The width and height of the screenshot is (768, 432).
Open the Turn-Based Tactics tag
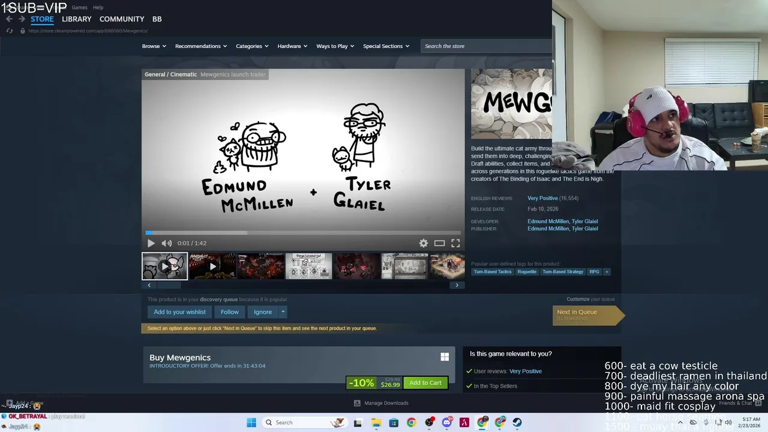493,272
